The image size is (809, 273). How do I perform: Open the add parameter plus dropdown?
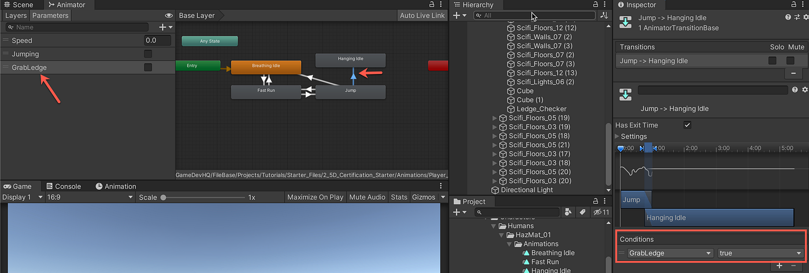165,27
